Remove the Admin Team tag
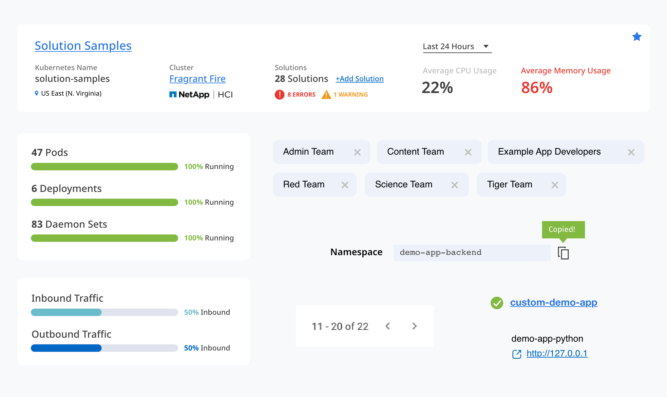 357,152
